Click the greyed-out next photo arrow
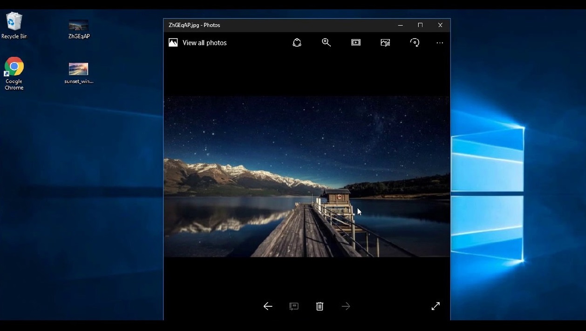 tap(346, 306)
